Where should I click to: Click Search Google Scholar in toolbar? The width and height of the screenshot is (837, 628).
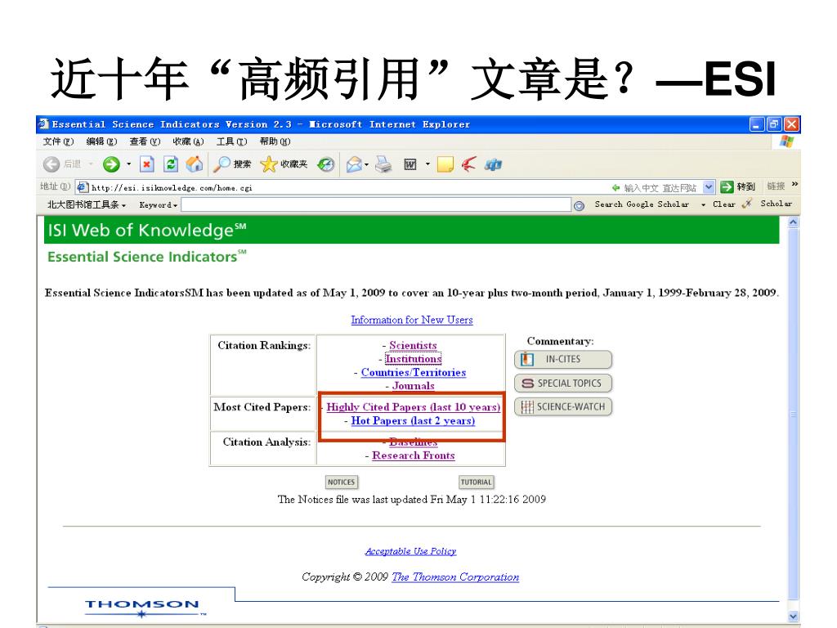click(642, 204)
